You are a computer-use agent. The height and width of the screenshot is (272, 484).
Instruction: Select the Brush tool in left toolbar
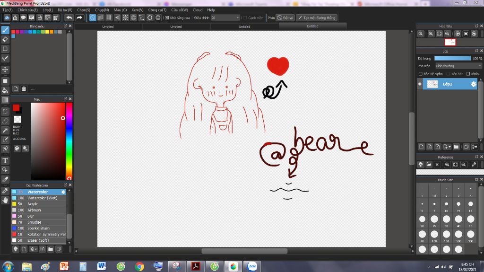click(x=5, y=30)
